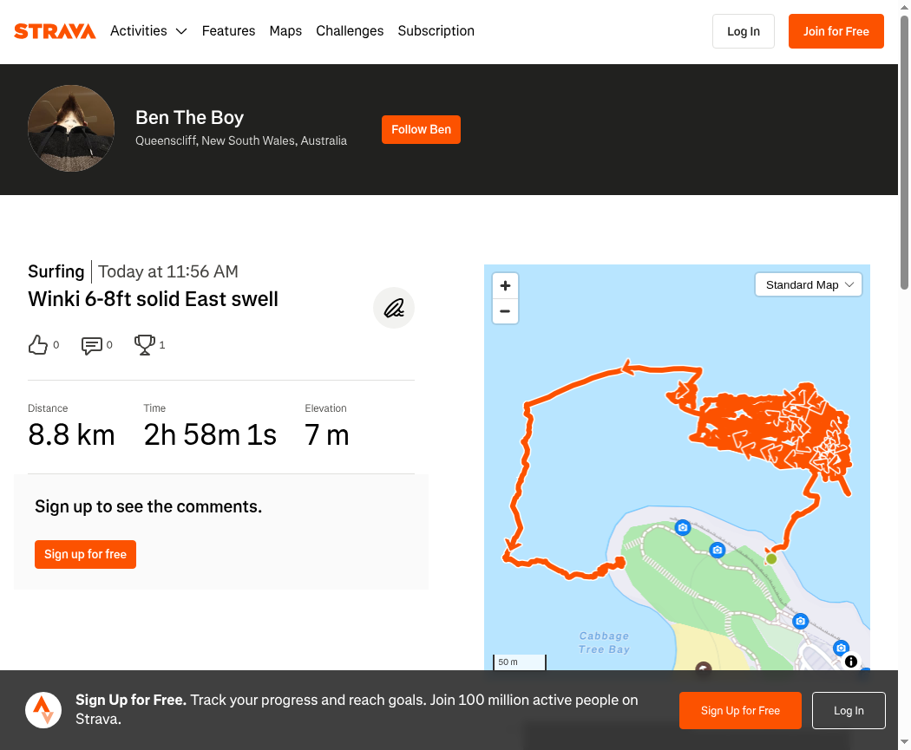Click the Join for Free button
911x750 pixels.
click(x=836, y=31)
